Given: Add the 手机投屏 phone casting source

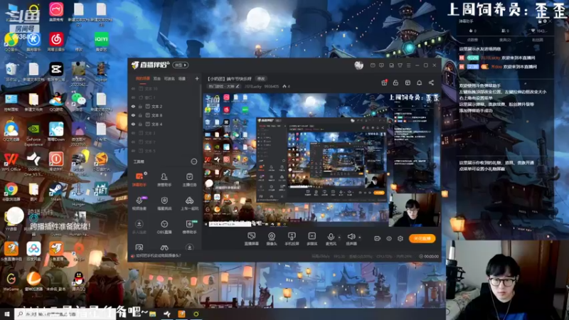Looking at the screenshot, I should [x=292, y=239].
